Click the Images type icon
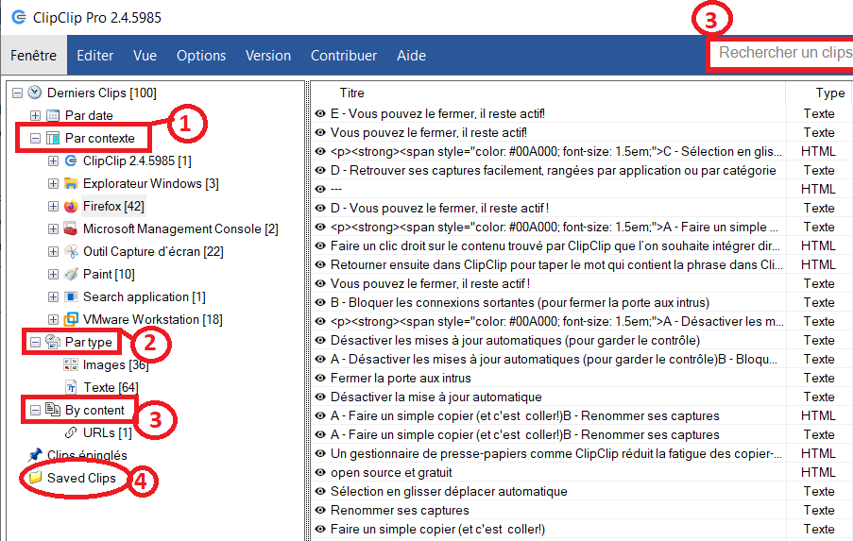The image size is (853, 541). point(71,364)
